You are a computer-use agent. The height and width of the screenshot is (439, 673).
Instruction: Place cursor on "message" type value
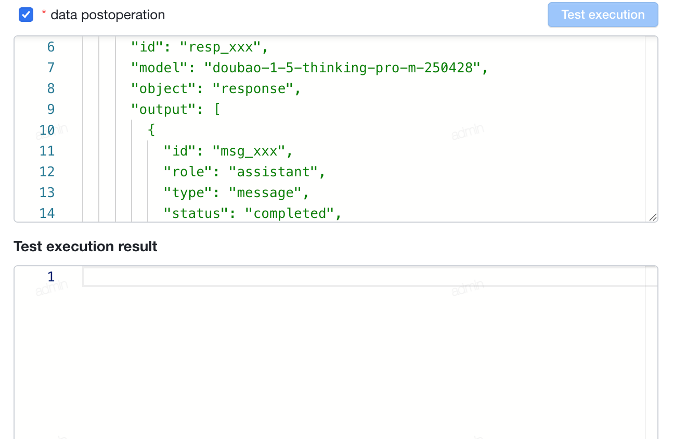coord(265,192)
